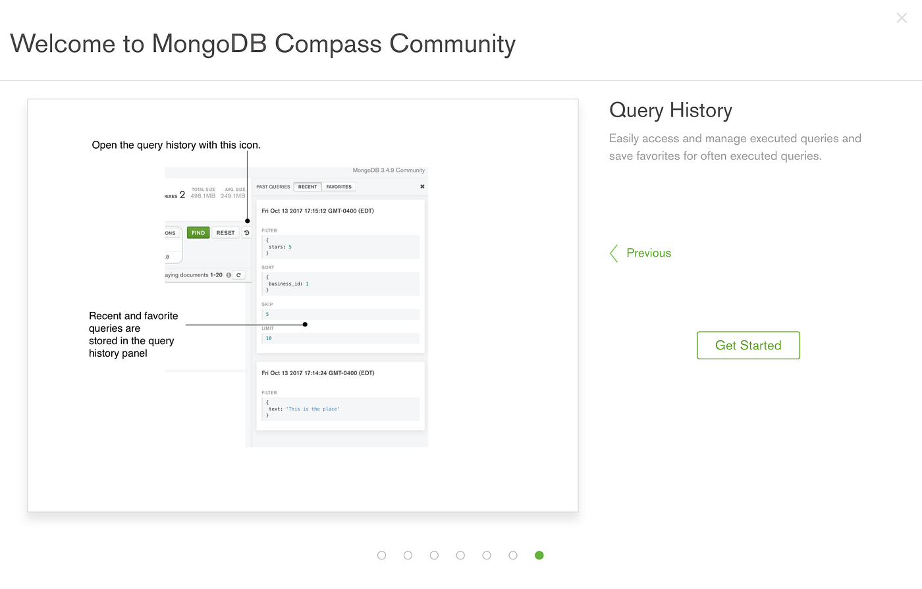Click the SORT field showing business_id: 1
The width and height of the screenshot is (922, 589).
pos(340,283)
